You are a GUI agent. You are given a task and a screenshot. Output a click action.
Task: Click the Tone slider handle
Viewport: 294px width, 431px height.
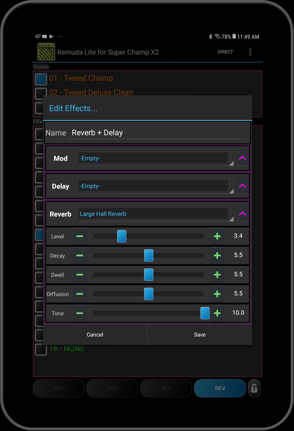click(205, 313)
